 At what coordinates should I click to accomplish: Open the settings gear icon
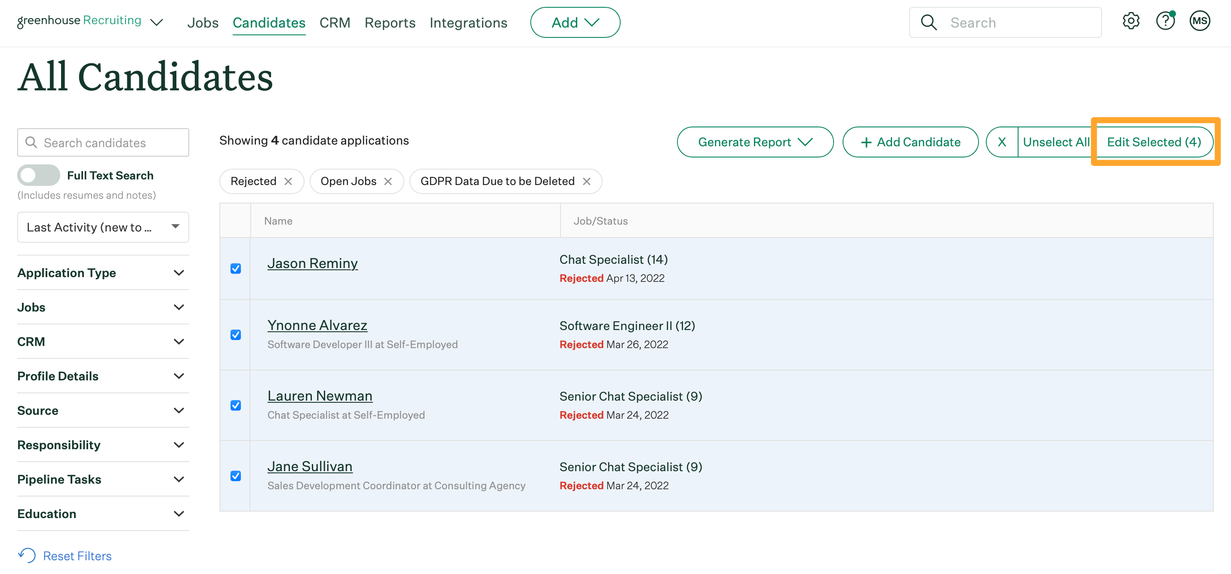(1130, 21)
